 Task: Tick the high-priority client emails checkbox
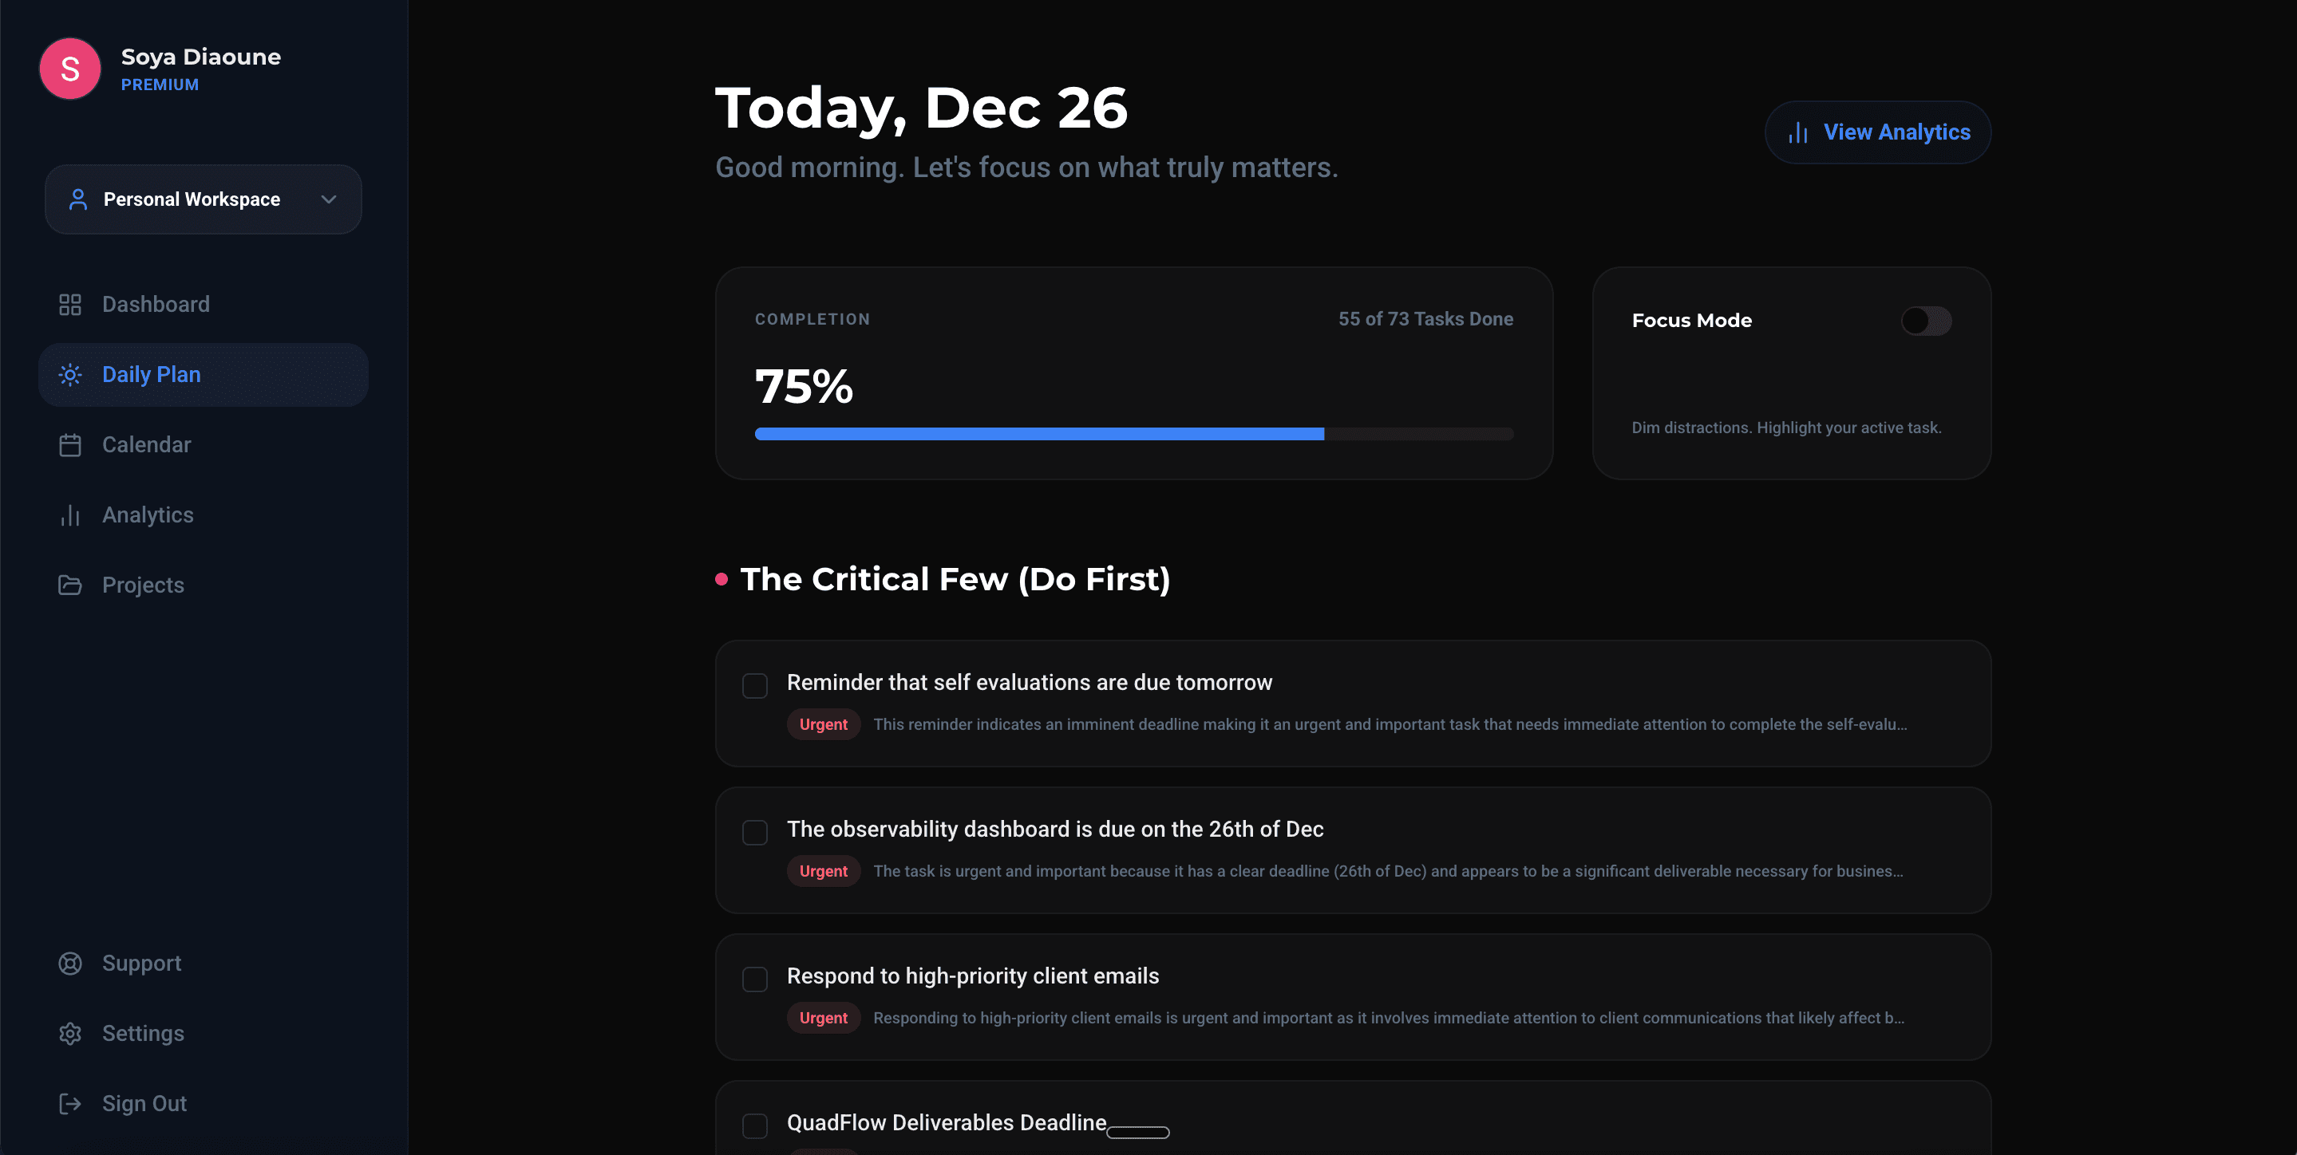(x=754, y=980)
